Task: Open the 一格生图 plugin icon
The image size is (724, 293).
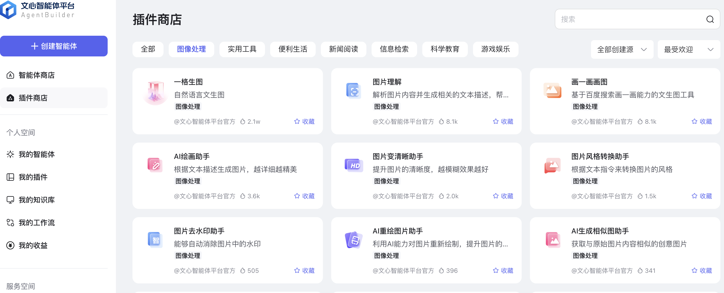Action: pyautogui.click(x=156, y=92)
